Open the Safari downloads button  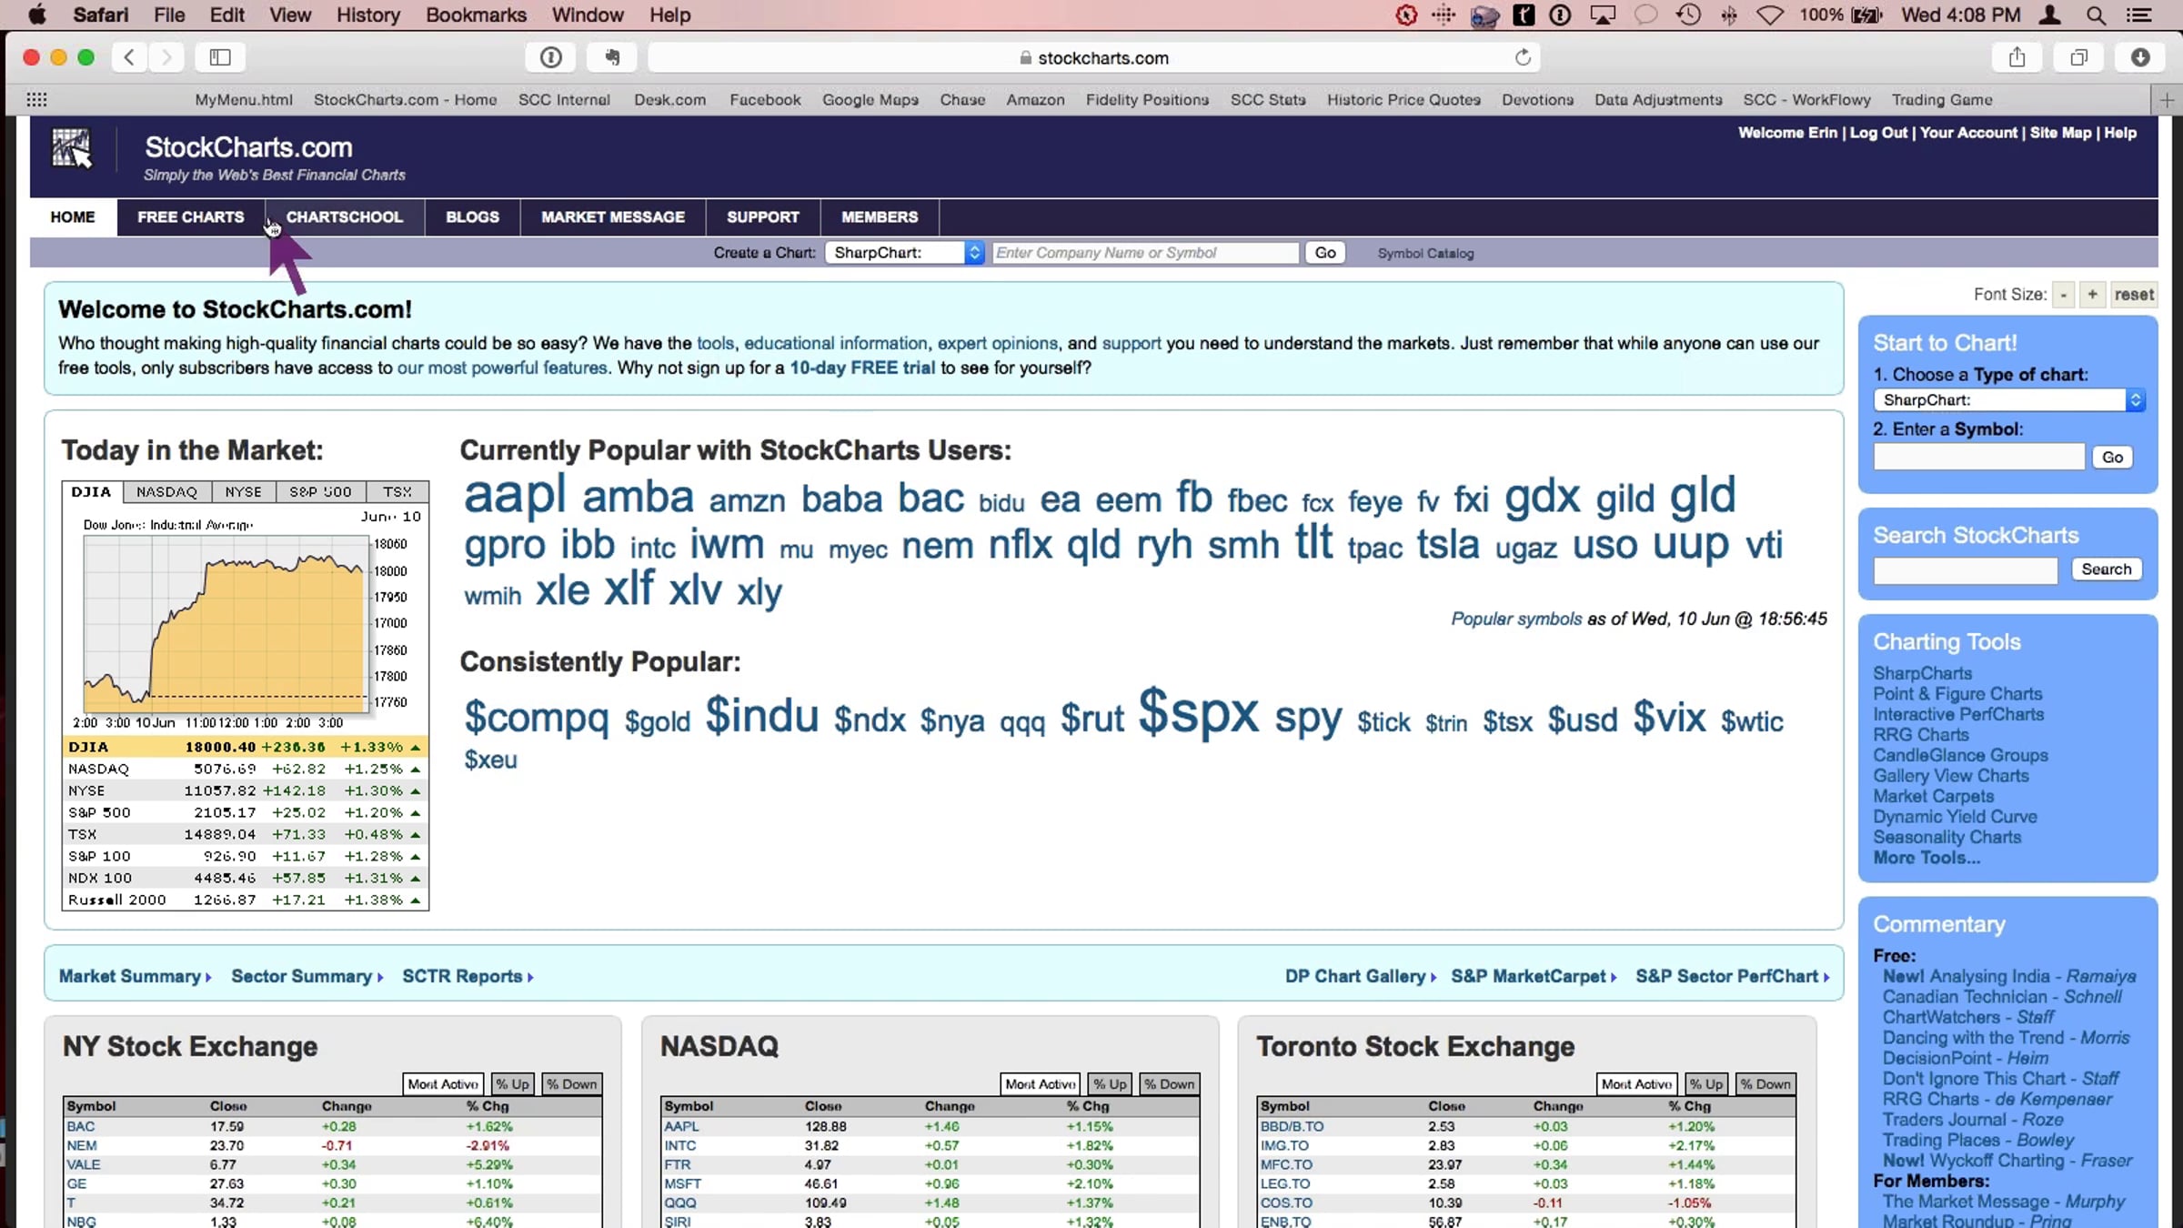(2140, 57)
